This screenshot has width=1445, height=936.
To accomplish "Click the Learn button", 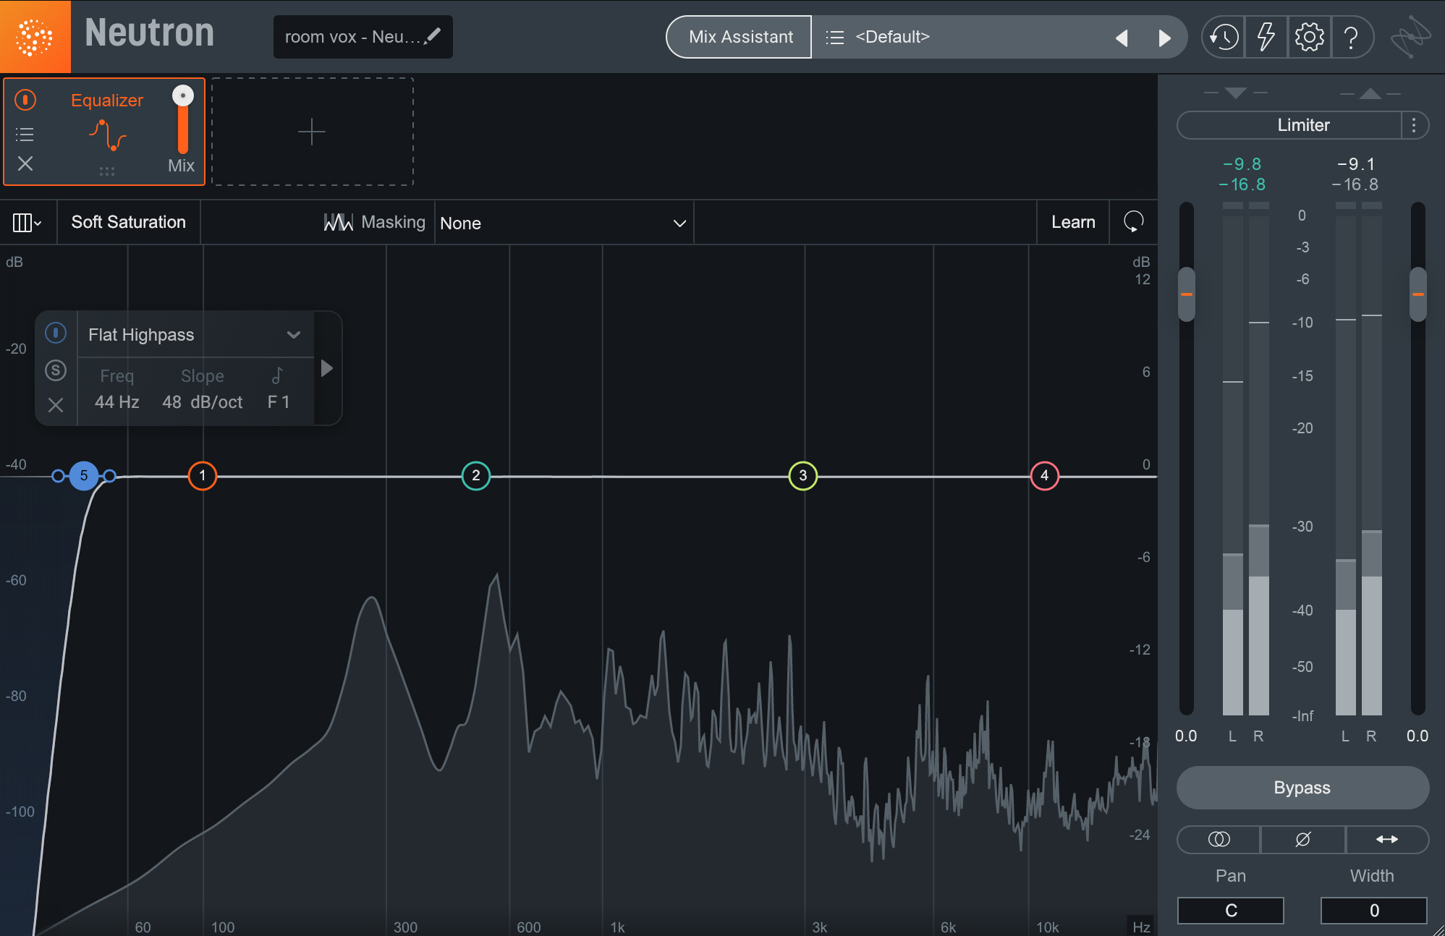I will point(1073,222).
